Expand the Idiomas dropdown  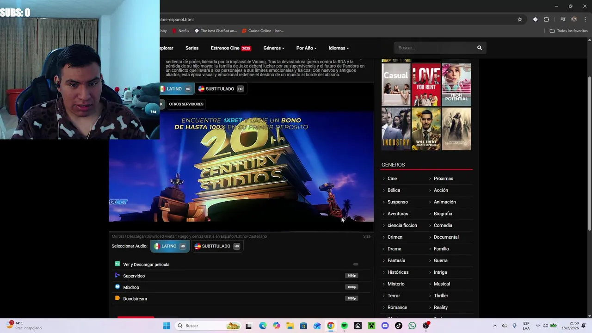click(x=339, y=48)
